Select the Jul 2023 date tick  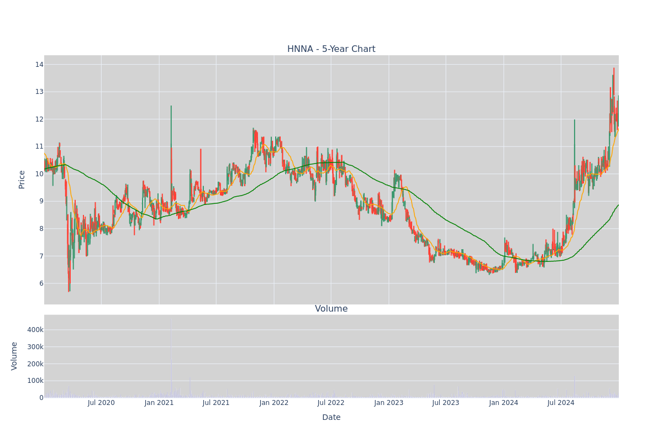coord(446,403)
